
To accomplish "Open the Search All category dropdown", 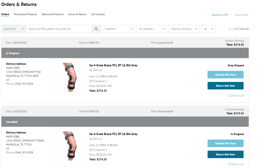I will [14, 29].
